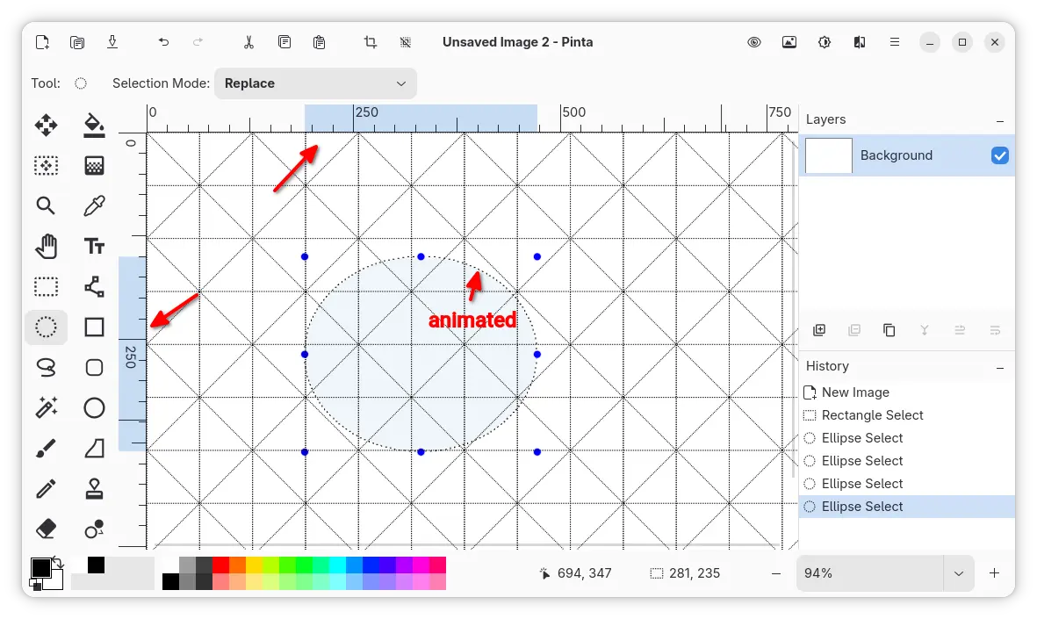Pick the red swatch in palette

coord(220,565)
